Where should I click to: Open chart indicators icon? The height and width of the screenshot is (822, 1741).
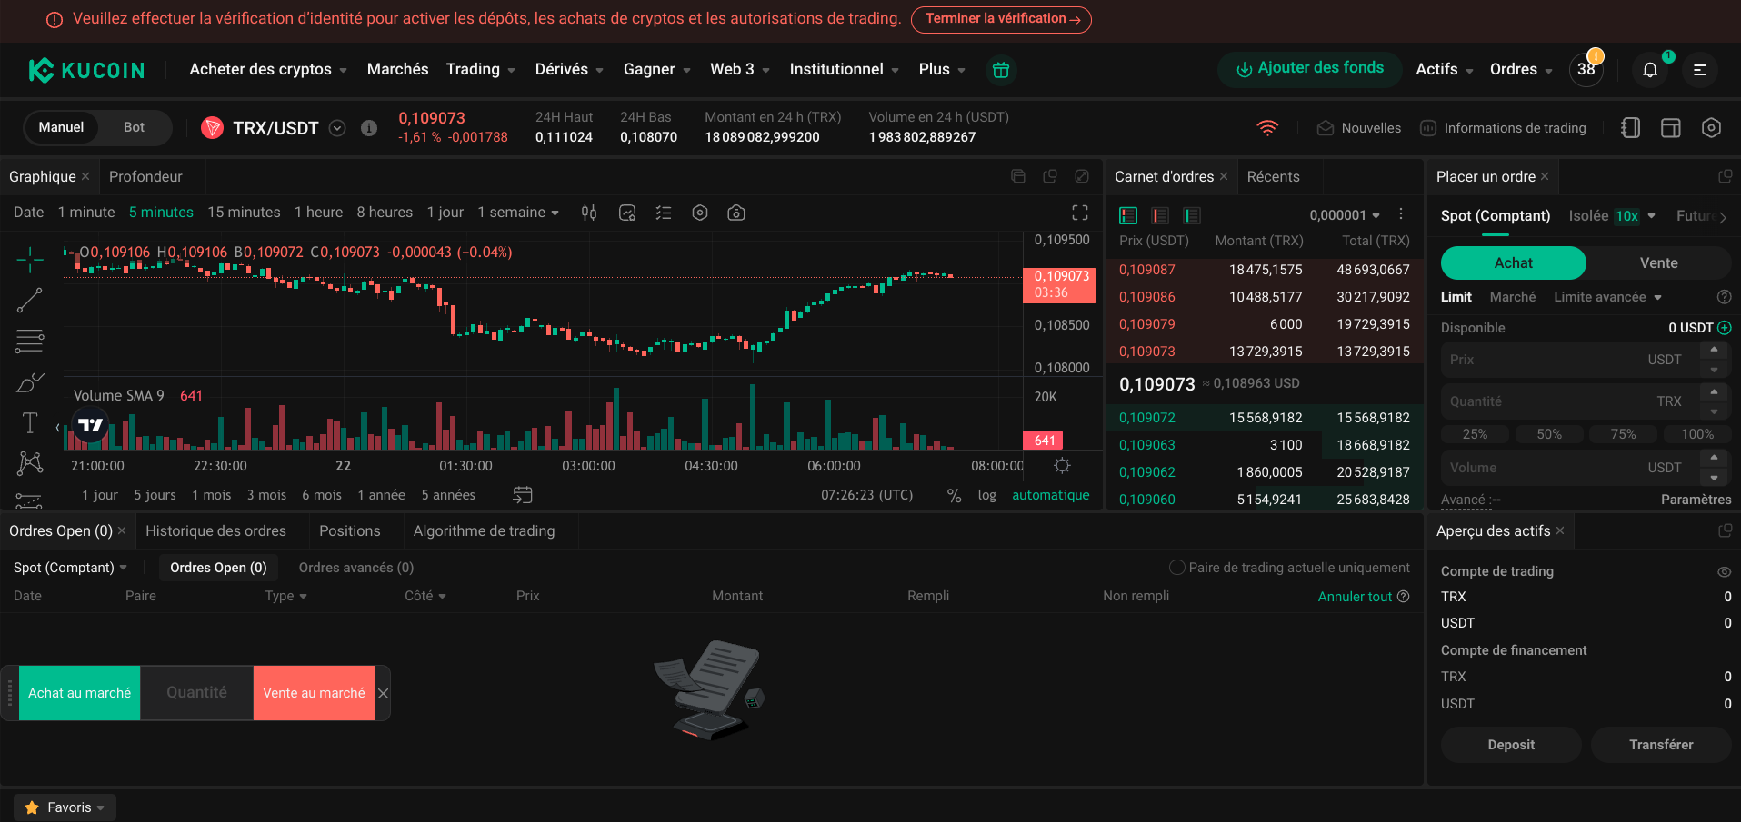[627, 213]
